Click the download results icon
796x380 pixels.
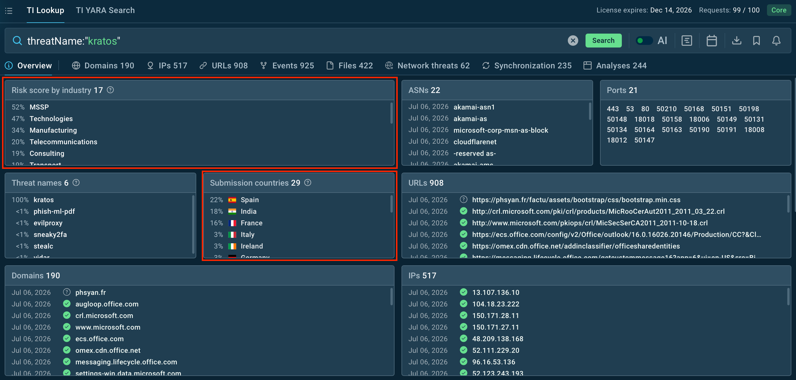(736, 40)
